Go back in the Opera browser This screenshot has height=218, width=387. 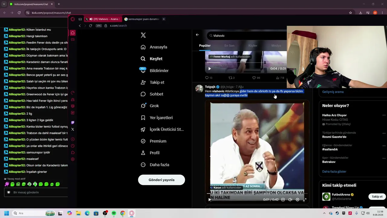pos(80,26)
